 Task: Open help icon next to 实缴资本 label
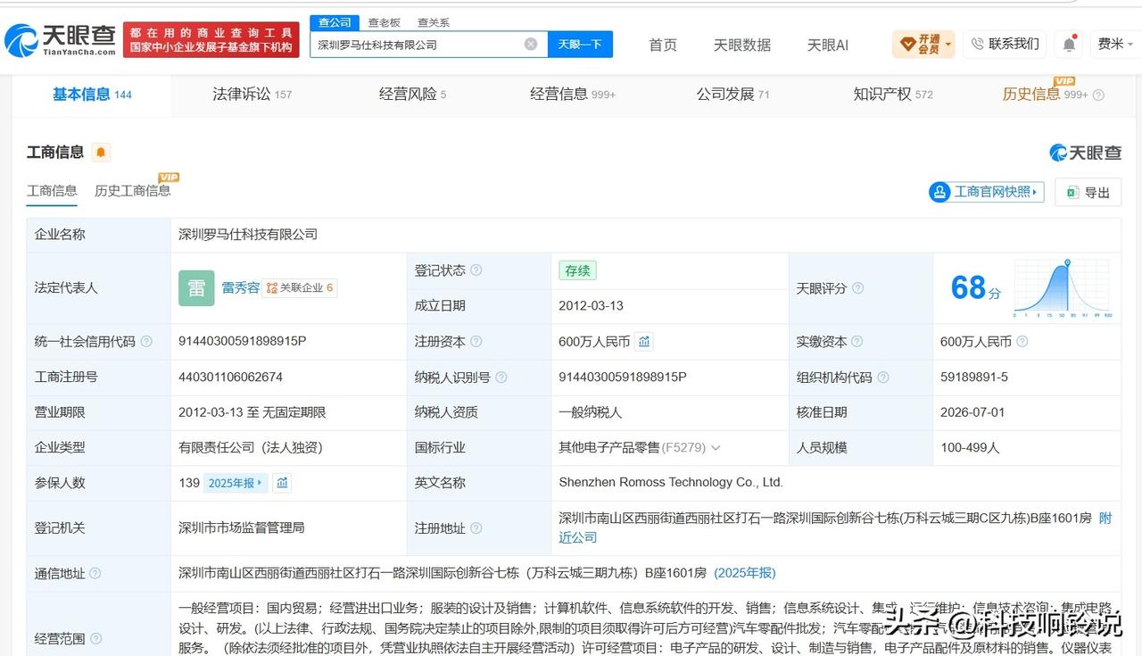[857, 342]
